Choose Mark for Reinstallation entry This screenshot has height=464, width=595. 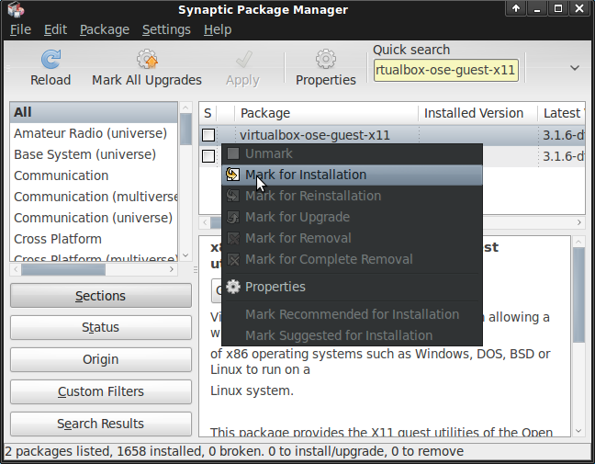[x=352, y=196]
